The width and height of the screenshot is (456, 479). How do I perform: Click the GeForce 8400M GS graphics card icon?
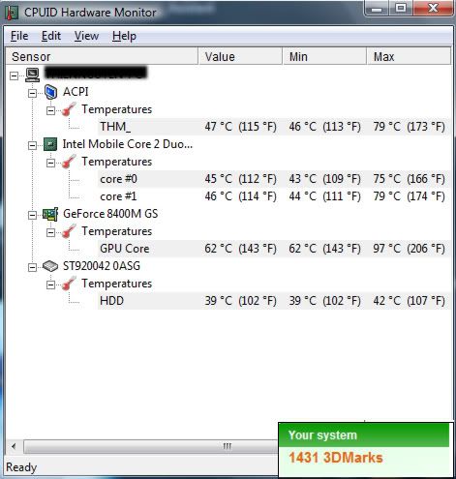pyautogui.click(x=50, y=214)
